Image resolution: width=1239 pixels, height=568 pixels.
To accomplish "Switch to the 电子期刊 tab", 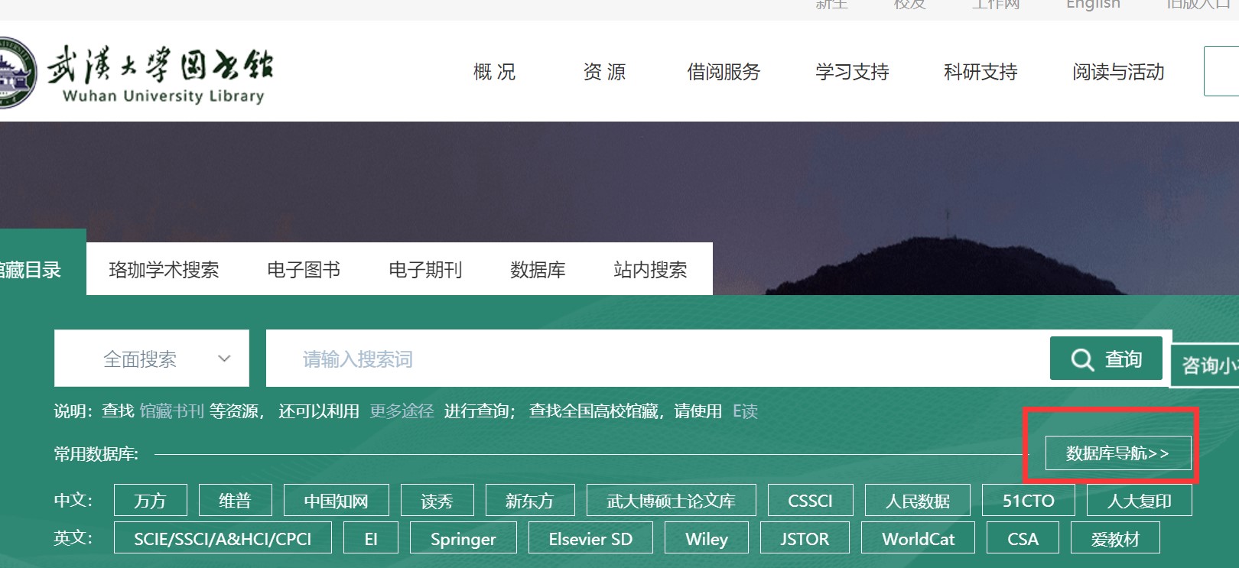I will pyautogui.click(x=425, y=270).
